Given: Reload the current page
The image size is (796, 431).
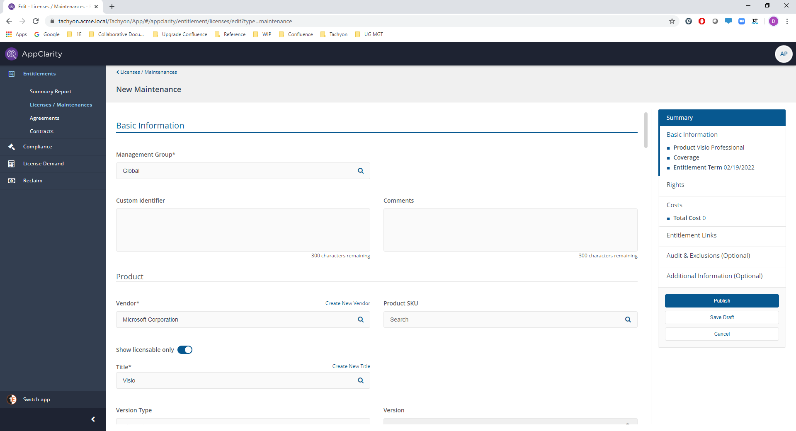Looking at the screenshot, I should [x=36, y=21].
